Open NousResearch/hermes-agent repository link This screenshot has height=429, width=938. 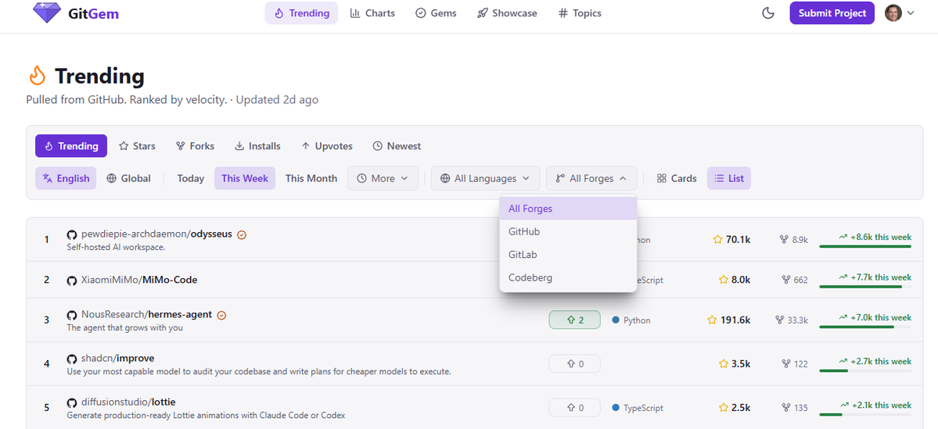click(146, 314)
